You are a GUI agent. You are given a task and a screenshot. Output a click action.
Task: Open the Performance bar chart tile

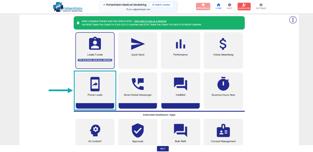(180, 50)
